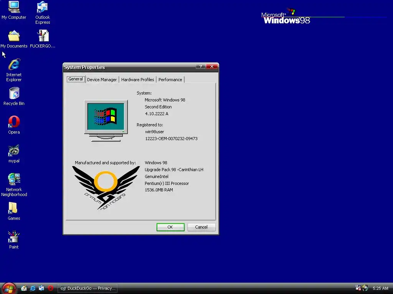The width and height of the screenshot is (393, 294).
Task: Switch to the Hardware Profiles tab
Action: (x=138, y=80)
